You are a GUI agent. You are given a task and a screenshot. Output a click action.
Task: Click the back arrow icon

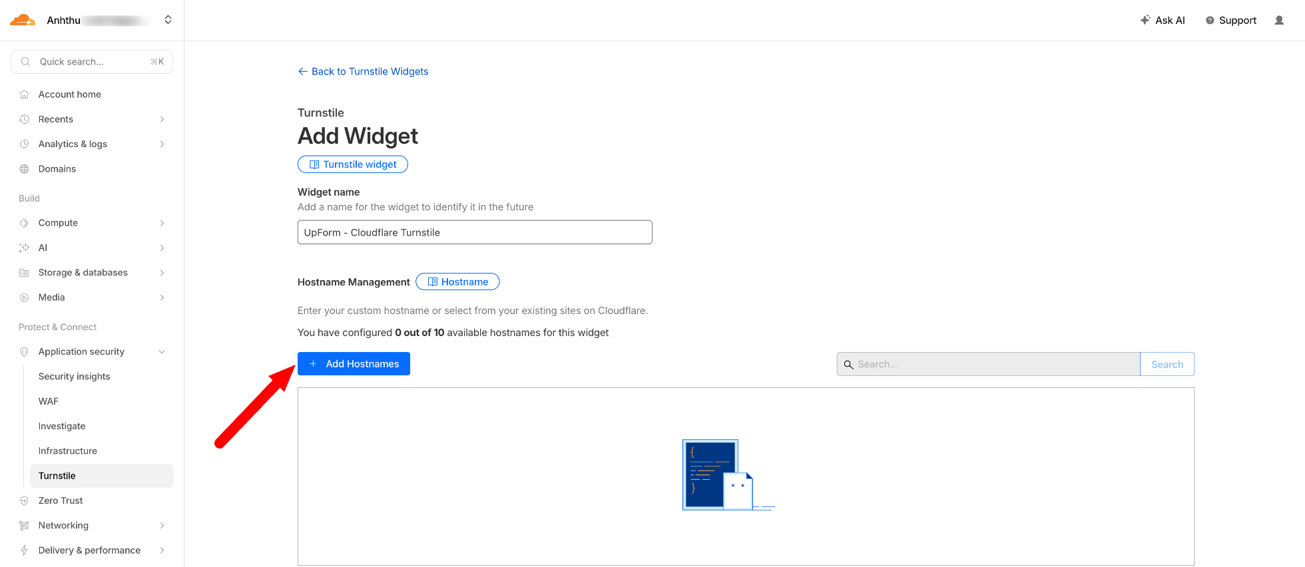click(303, 71)
